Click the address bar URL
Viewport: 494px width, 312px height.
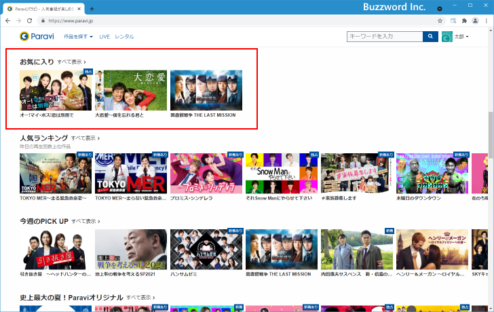click(x=71, y=21)
